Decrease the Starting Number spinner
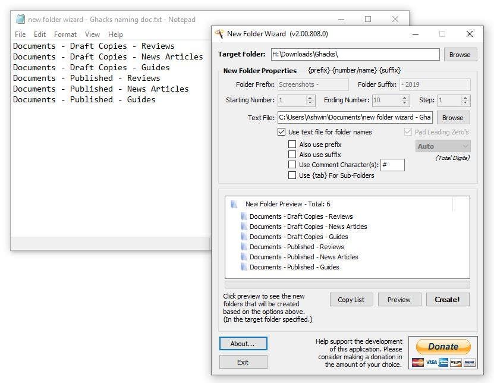This screenshot has width=494, height=383. click(x=310, y=103)
